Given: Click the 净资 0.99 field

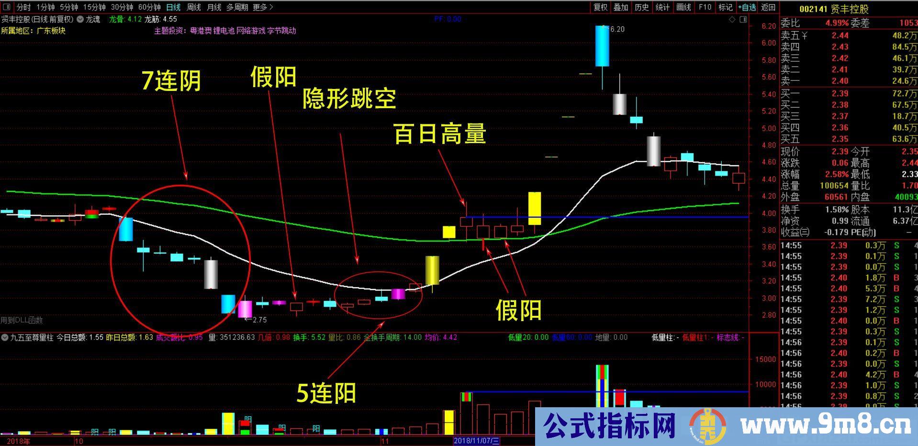Looking at the screenshot, I should click(815, 221).
